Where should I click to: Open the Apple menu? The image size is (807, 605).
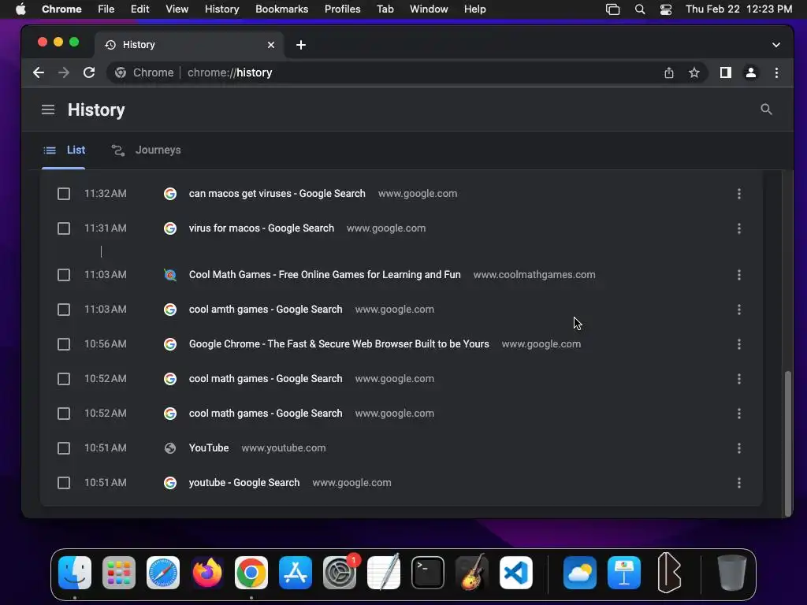pos(20,9)
